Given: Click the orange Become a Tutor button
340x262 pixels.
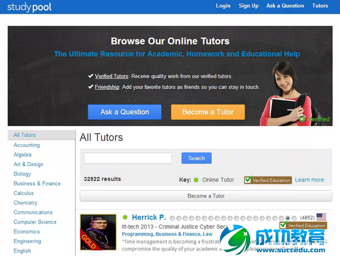Looking at the screenshot, I should tap(208, 112).
